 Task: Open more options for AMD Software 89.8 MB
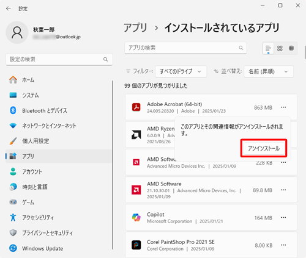[x=283, y=190]
